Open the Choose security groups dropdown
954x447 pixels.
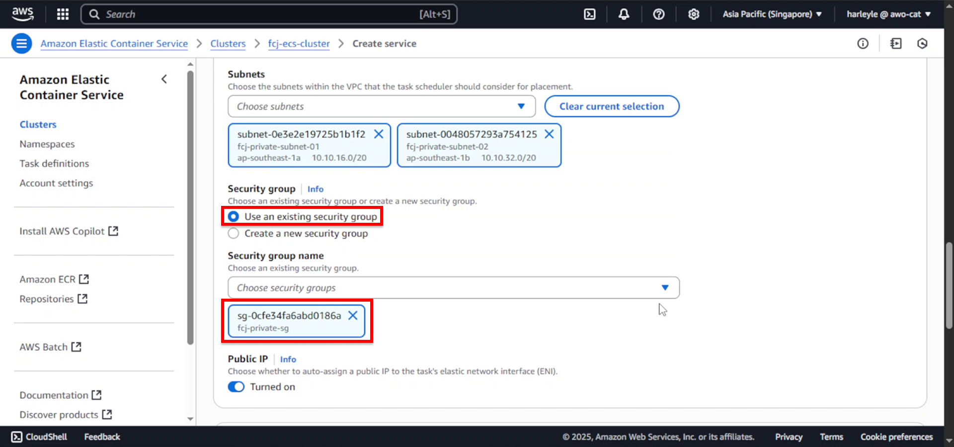[454, 288]
